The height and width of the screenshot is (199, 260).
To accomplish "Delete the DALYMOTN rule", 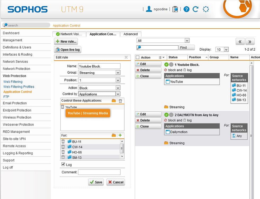I will click(148, 120).
